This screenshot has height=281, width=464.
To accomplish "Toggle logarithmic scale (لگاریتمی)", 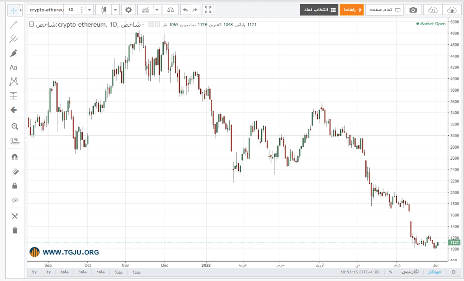I will pyautogui.click(x=410, y=272).
